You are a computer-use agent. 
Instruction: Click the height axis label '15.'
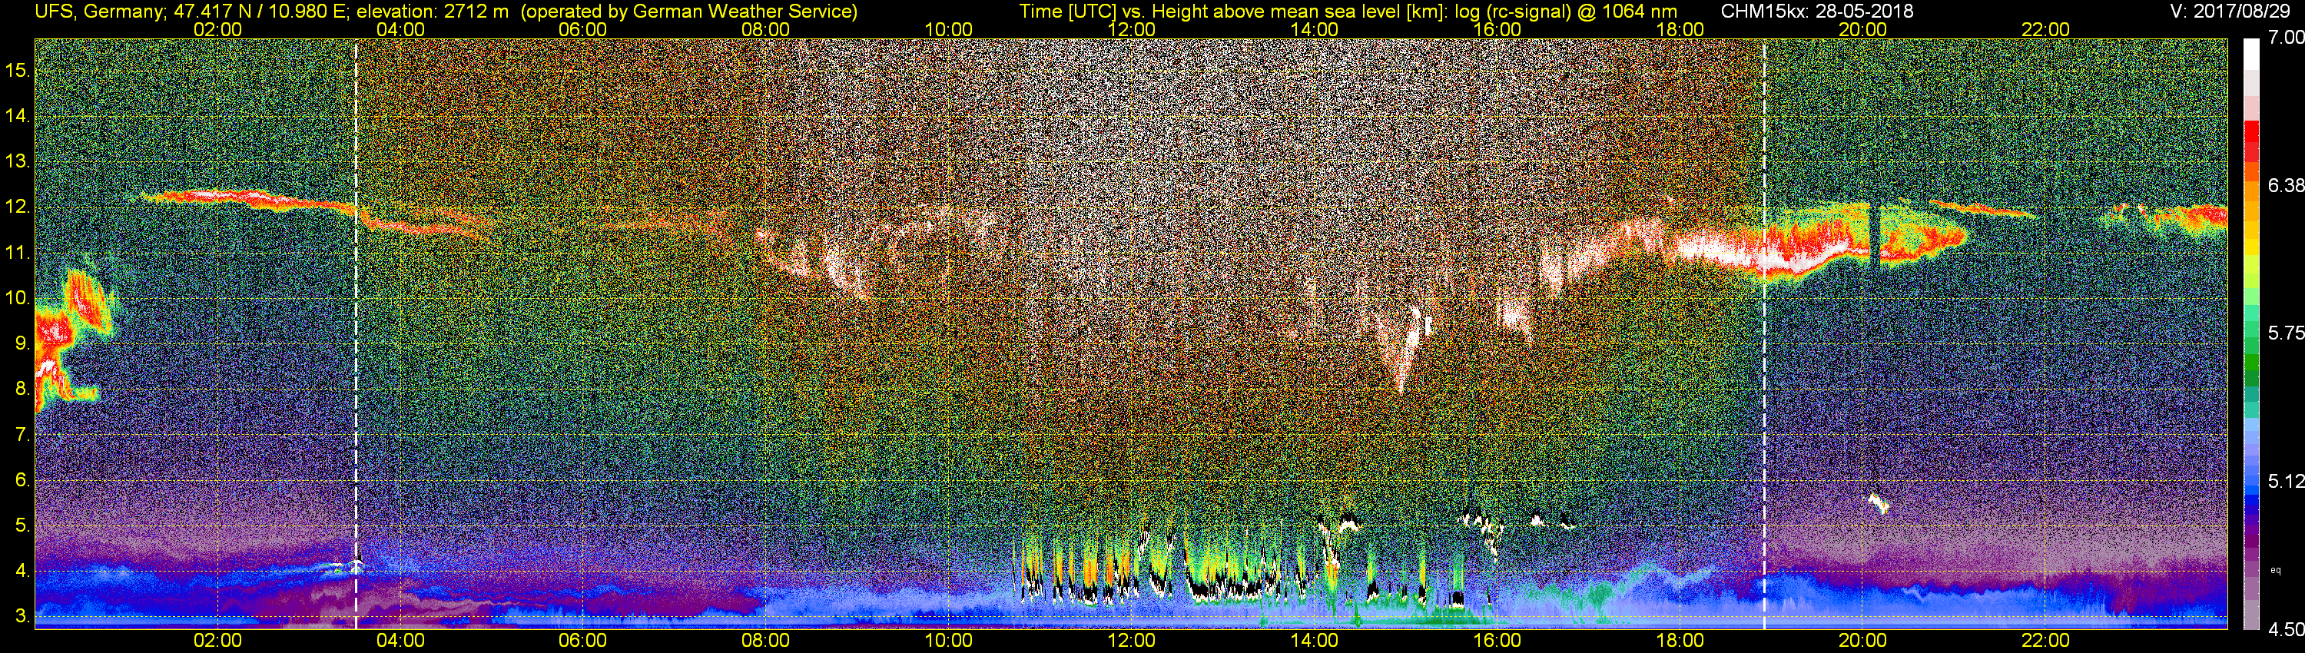(18, 71)
